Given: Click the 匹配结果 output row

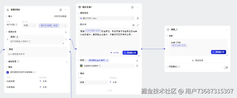Looking at the screenshot, I should tap(37, 81).
